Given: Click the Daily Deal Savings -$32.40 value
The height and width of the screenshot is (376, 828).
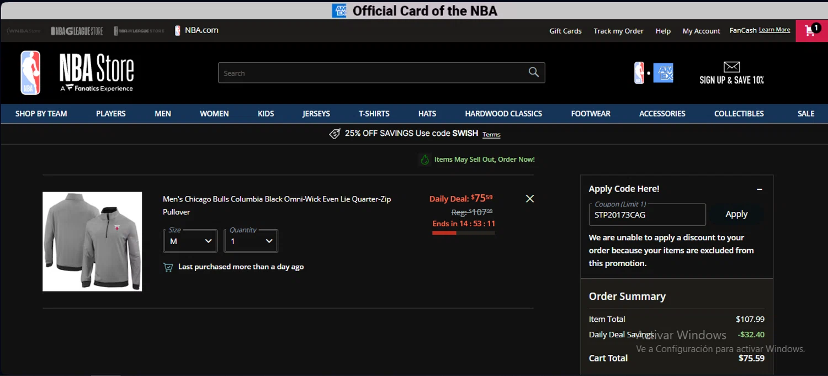Looking at the screenshot, I should 751,335.
